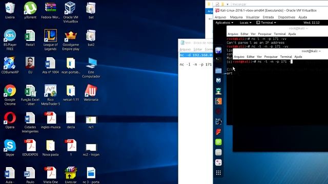Select the BS.Player FREE desktop icon
Screen dimensions: 328x184
coord(10,40)
